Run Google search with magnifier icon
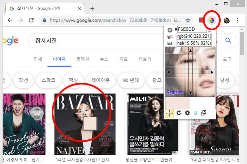The width and height of the screenshot is (247, 164). [228, 41]
